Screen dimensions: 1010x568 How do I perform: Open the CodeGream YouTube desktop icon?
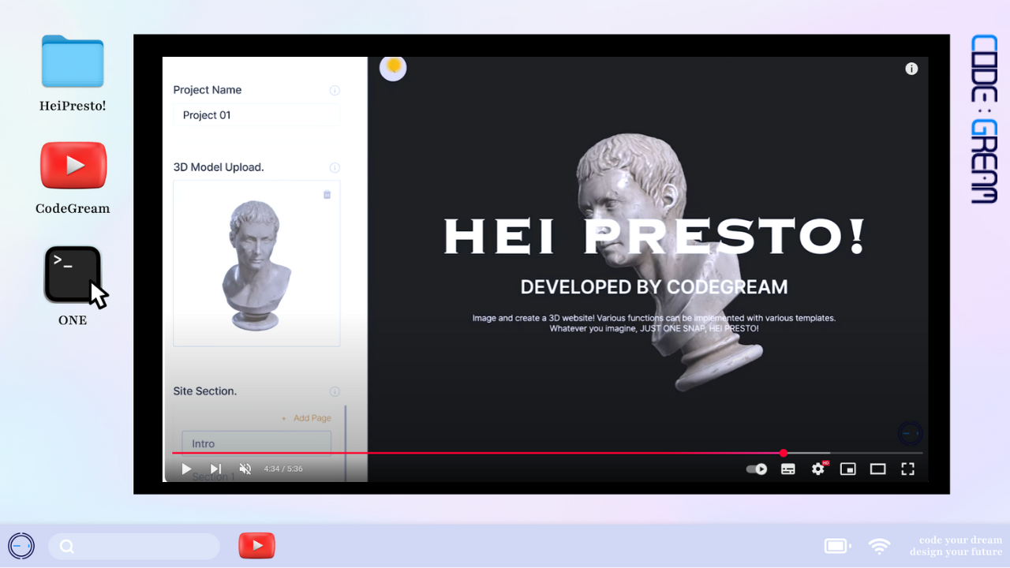coord(73,166)
